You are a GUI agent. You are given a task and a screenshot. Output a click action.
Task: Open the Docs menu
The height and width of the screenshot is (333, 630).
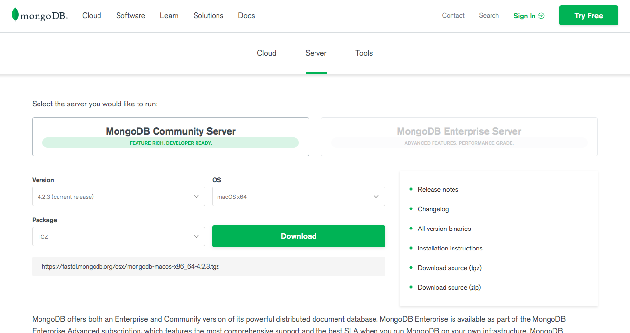(x=246, y=16)
